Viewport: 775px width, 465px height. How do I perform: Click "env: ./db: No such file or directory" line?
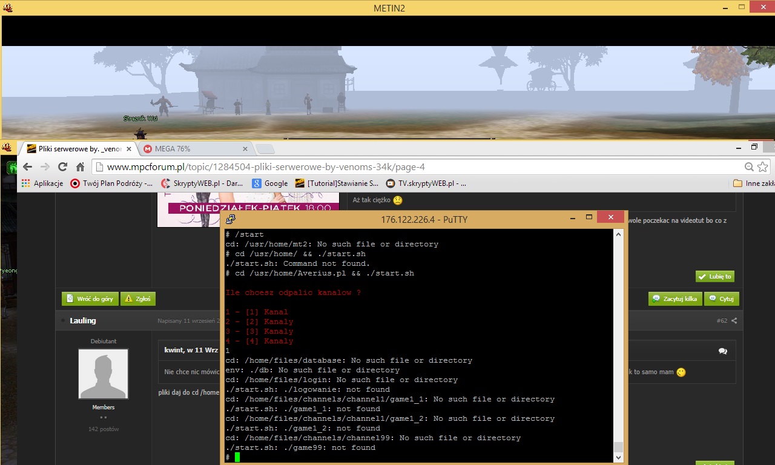[312, 370]
